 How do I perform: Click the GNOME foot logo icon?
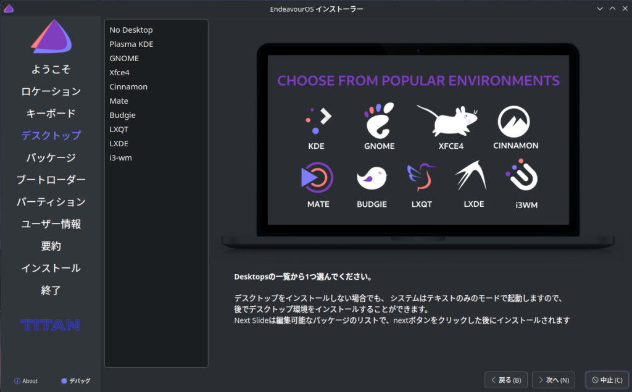click(380, 120)
